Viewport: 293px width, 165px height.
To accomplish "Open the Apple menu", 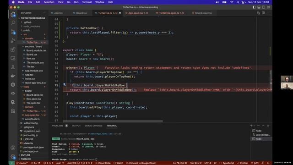I will coord(13,2).
